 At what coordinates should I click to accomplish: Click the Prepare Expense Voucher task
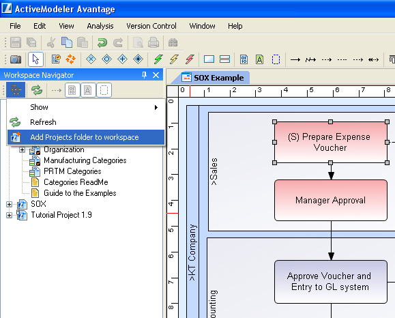(330, 143)
